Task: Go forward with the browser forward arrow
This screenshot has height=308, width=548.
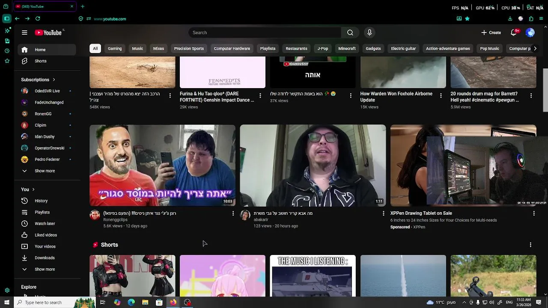Action: click(27, 19)
